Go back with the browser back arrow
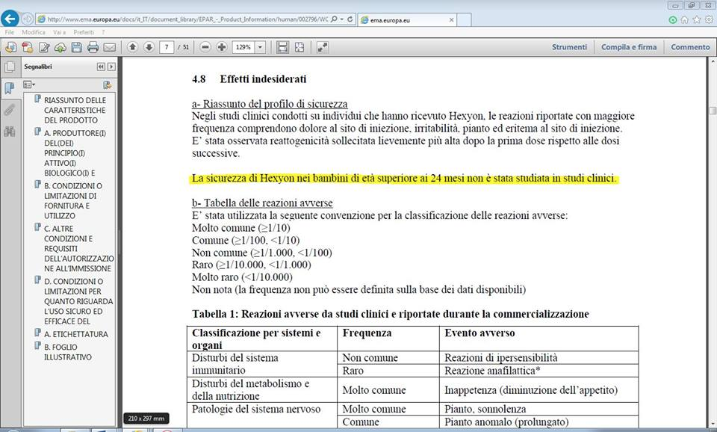717x432 pixels. click(10, 19)
